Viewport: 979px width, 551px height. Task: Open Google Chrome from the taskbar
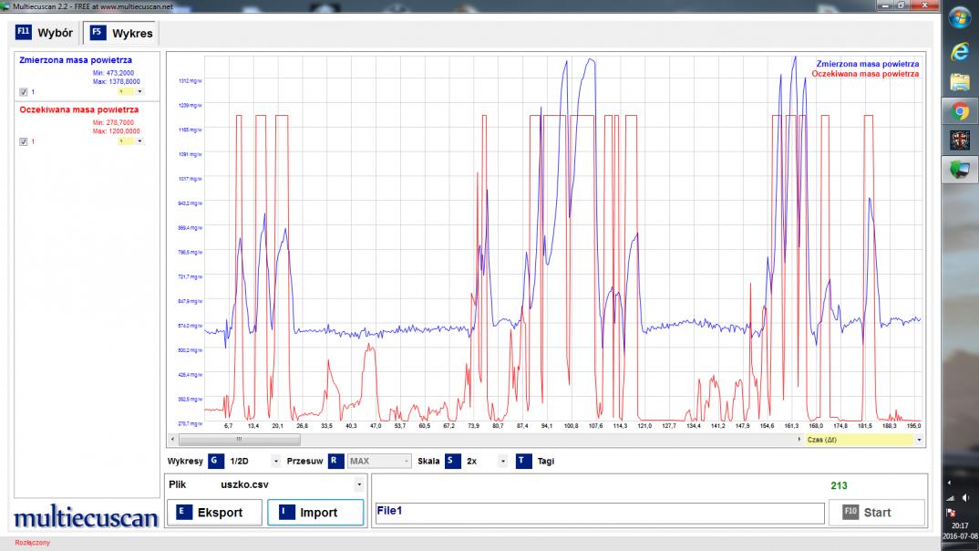click(x=960, y=111)
